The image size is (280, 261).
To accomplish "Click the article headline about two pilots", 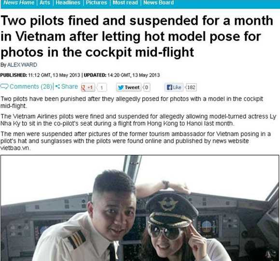I will pos(137,36).
